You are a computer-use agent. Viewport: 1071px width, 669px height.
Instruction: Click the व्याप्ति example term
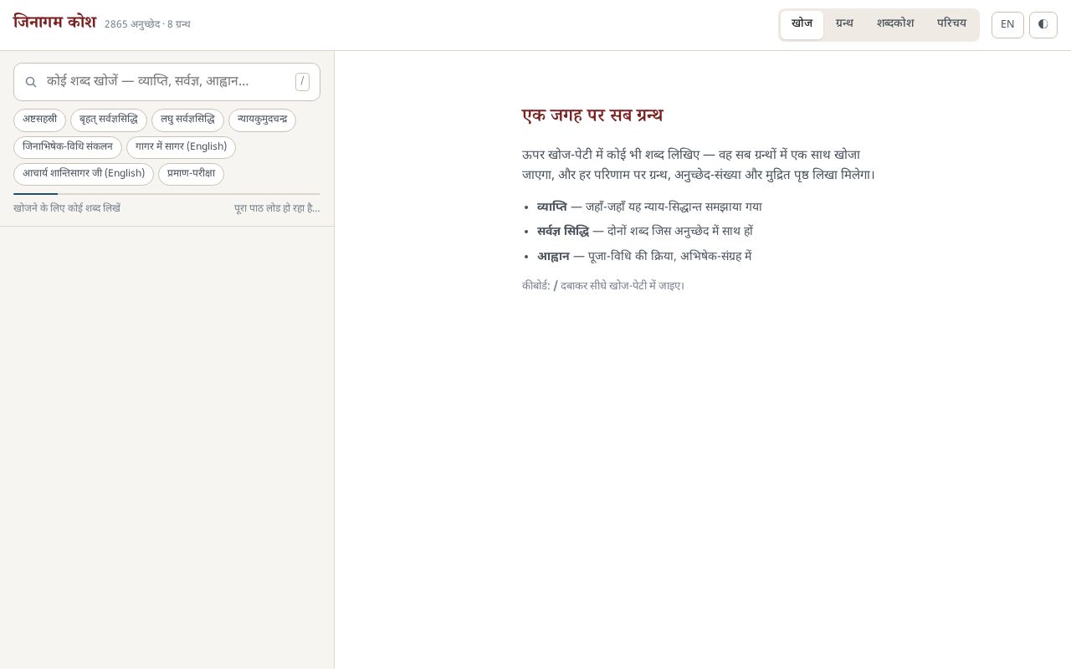click(x=551, y=207)
